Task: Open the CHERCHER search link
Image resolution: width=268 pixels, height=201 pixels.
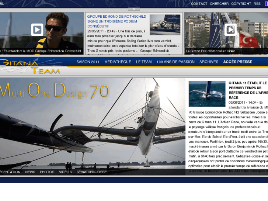Action: click(x=219, y=4)
